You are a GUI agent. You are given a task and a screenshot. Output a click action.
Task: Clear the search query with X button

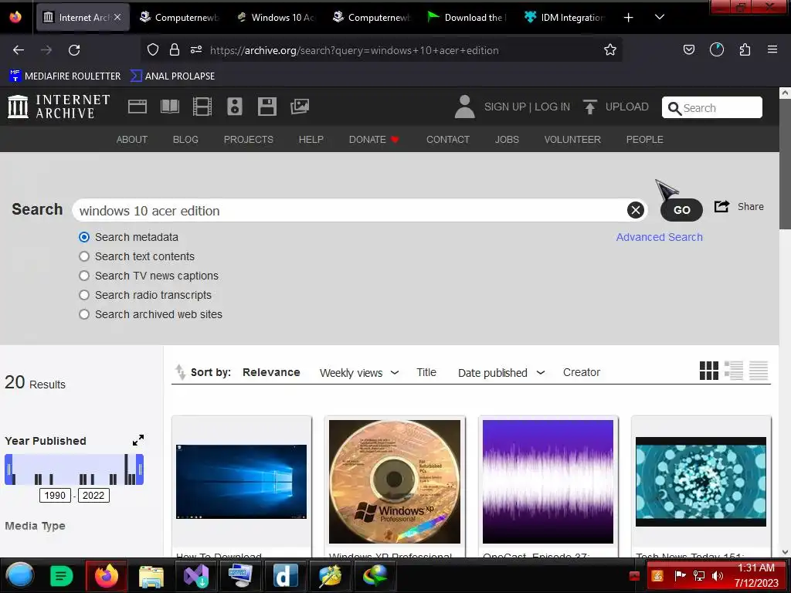coord(636,210)
